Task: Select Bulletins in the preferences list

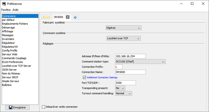Action: pyautogui.click(x=20, y=85)
